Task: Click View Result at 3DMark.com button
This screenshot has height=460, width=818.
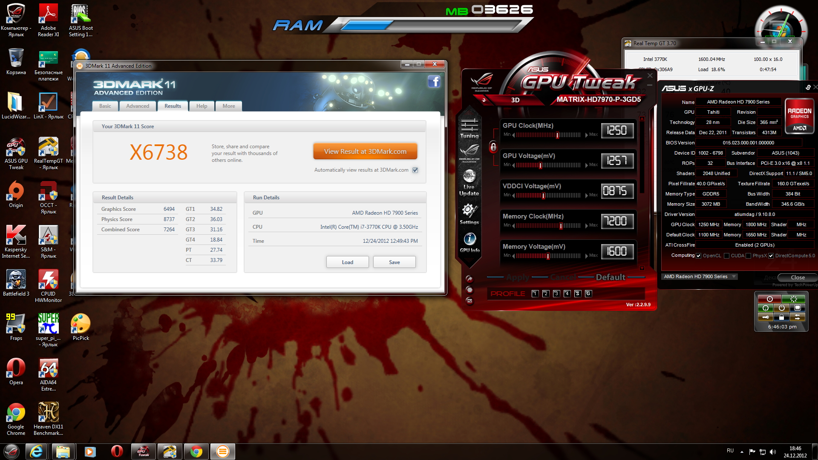Action: 365,152
